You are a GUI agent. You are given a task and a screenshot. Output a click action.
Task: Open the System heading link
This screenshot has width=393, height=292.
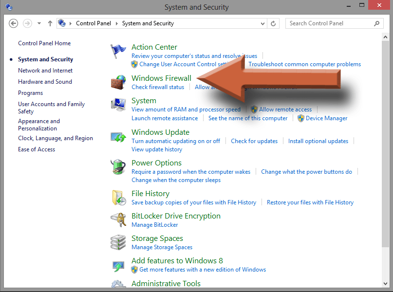(x=144, y=101)
